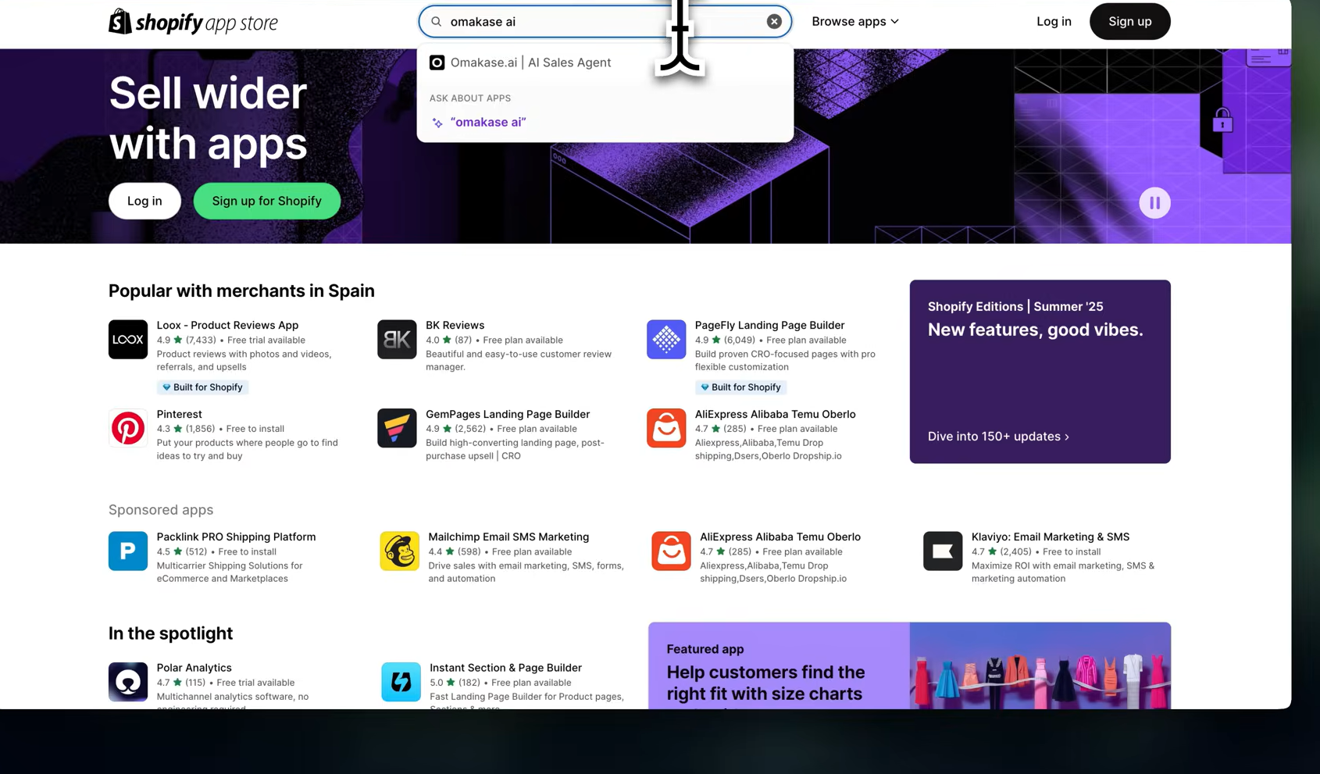Expand the Browse apps dropdown
The image size is (1320, 774).
point(855,22)
